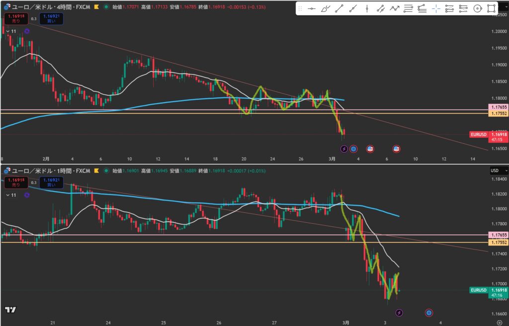Select the brush drawing tool
This screenshot has width=509, height=326.
pos(326,8)
